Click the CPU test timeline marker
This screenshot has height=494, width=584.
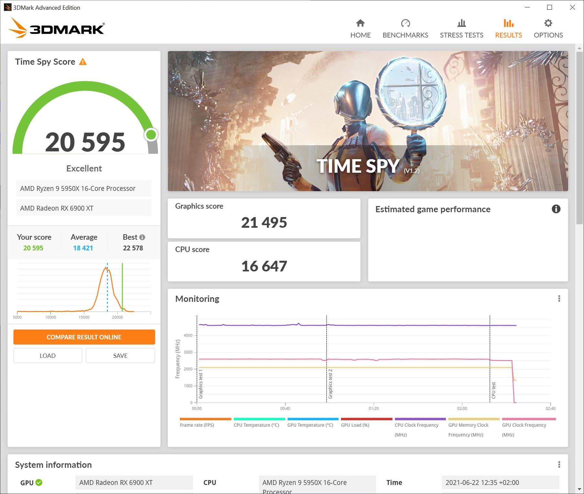tap(493, 390)
